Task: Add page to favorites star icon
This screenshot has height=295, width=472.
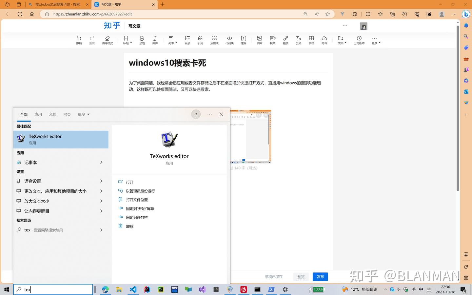Action: (328, 14)
